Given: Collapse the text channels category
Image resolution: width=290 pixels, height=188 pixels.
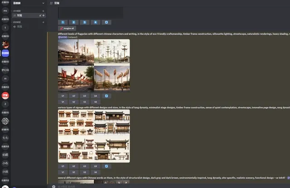Looking at the screenshot, I should (19, 10).
